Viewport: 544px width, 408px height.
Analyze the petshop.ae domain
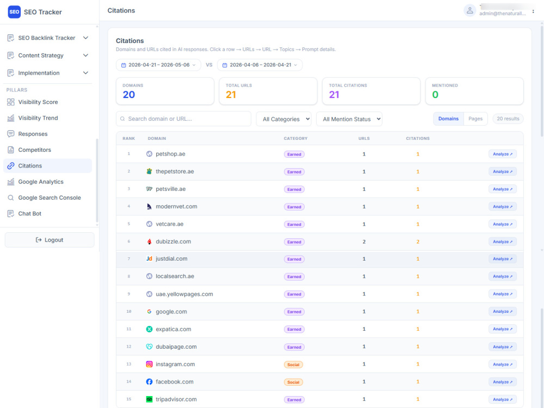[502, 154]
